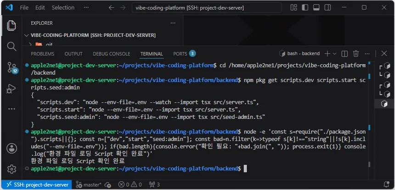
Task: Click the command decoration dot beside npm pkg get
Action: point(27,80)
